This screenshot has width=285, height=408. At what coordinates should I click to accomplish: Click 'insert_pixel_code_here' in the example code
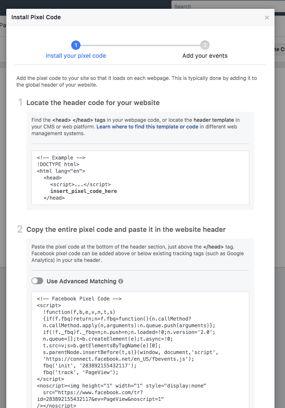point(84,191)
